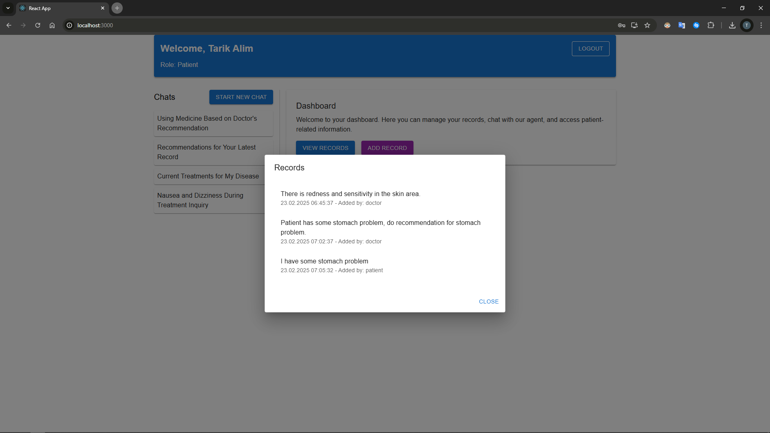The image size is (770, 433).
Task: Click the browser home icon
Action: [x=52, y=25]
